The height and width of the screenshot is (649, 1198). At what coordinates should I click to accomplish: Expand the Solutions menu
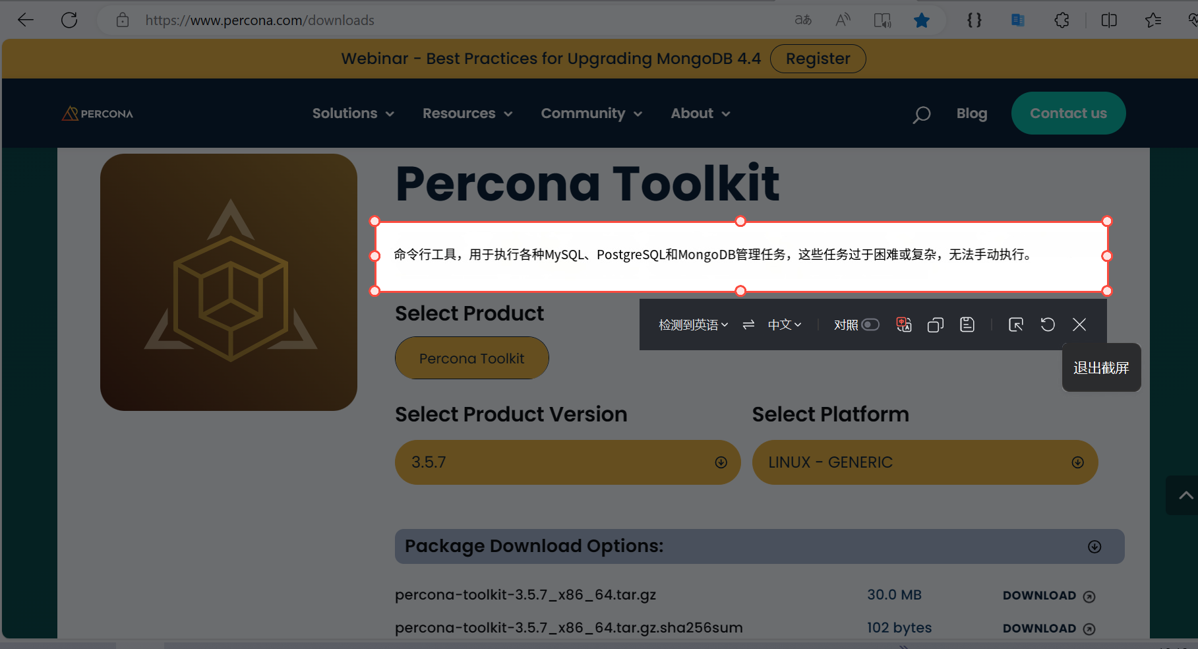(353, 113)
